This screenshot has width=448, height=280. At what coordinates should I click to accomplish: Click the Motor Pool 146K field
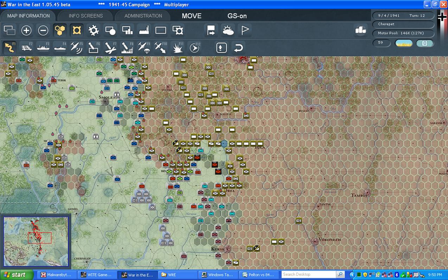coord(403,33)
